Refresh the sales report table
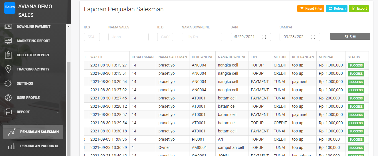The height and width of the screenshot is (156, 378). [337, 9]
